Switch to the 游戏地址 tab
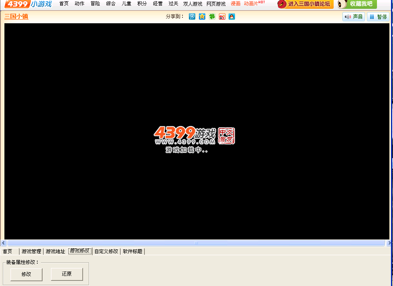Image resolution: width=393 pixels, height=286 pixels. click(x=55, y=251)
